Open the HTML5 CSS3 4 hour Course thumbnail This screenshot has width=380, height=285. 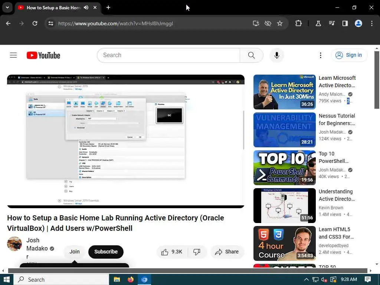pyautogui.click(x=285, y=243)
